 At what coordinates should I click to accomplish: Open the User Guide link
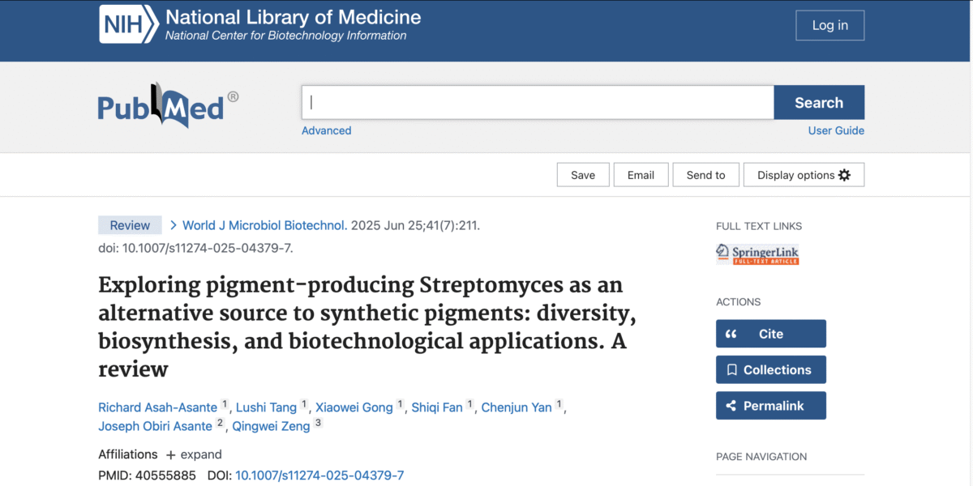coord(835,130)
